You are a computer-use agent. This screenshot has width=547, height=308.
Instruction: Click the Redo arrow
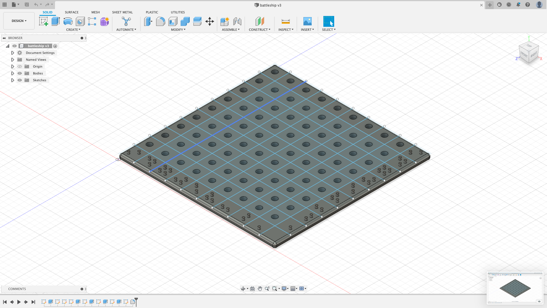tap(47, 5)
